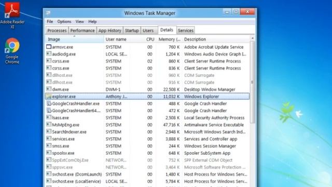Switch to the Startup tab
This screenshot has height=187, width=332.
132,31
